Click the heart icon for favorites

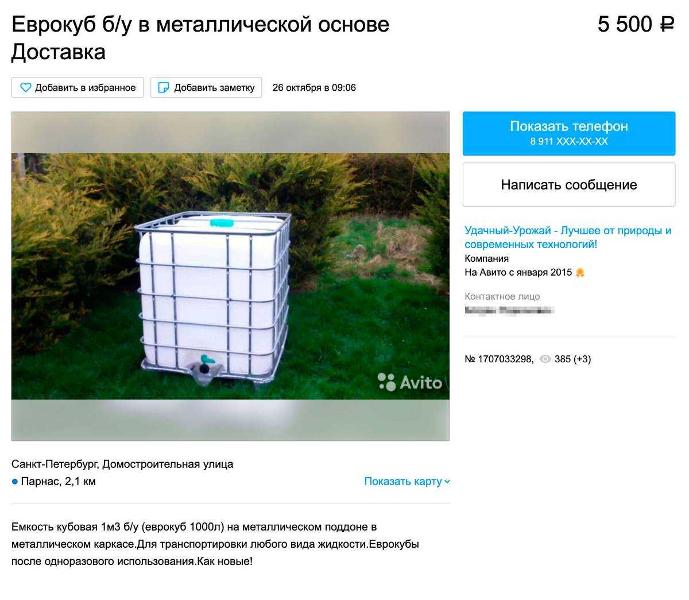pyautogui.click(x=25, y=88)
